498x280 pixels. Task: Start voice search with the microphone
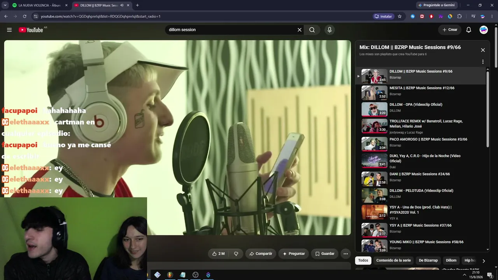tap(330, 30)
